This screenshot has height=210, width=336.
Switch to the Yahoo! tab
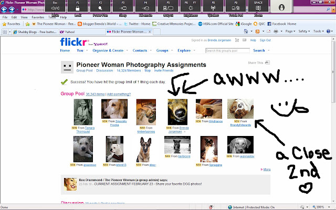point(82,31)
